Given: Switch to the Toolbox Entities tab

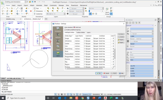Looking at the screenshot, I should (80, 32).
